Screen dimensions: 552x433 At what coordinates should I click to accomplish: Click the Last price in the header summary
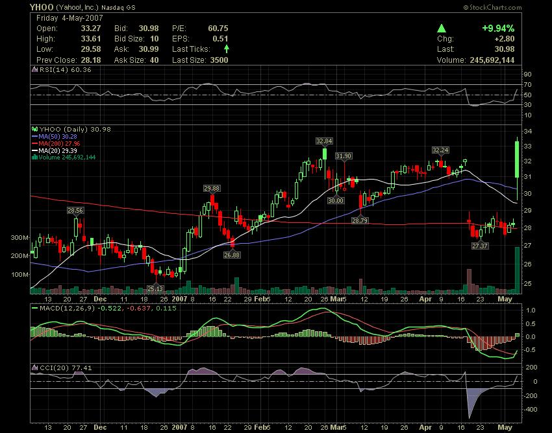[505, 49]
